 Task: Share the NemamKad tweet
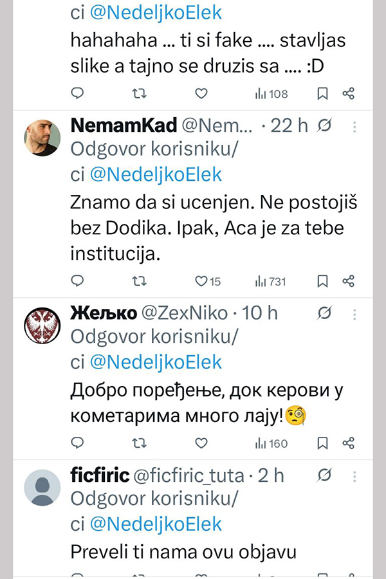point(349,281)
